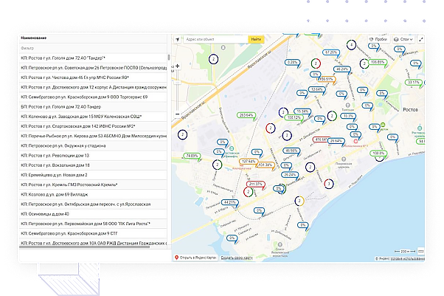Select row КП: Ростов г ул. Революции дом 13
Viewport: 444px width, 296px height.
coord(93,155)
